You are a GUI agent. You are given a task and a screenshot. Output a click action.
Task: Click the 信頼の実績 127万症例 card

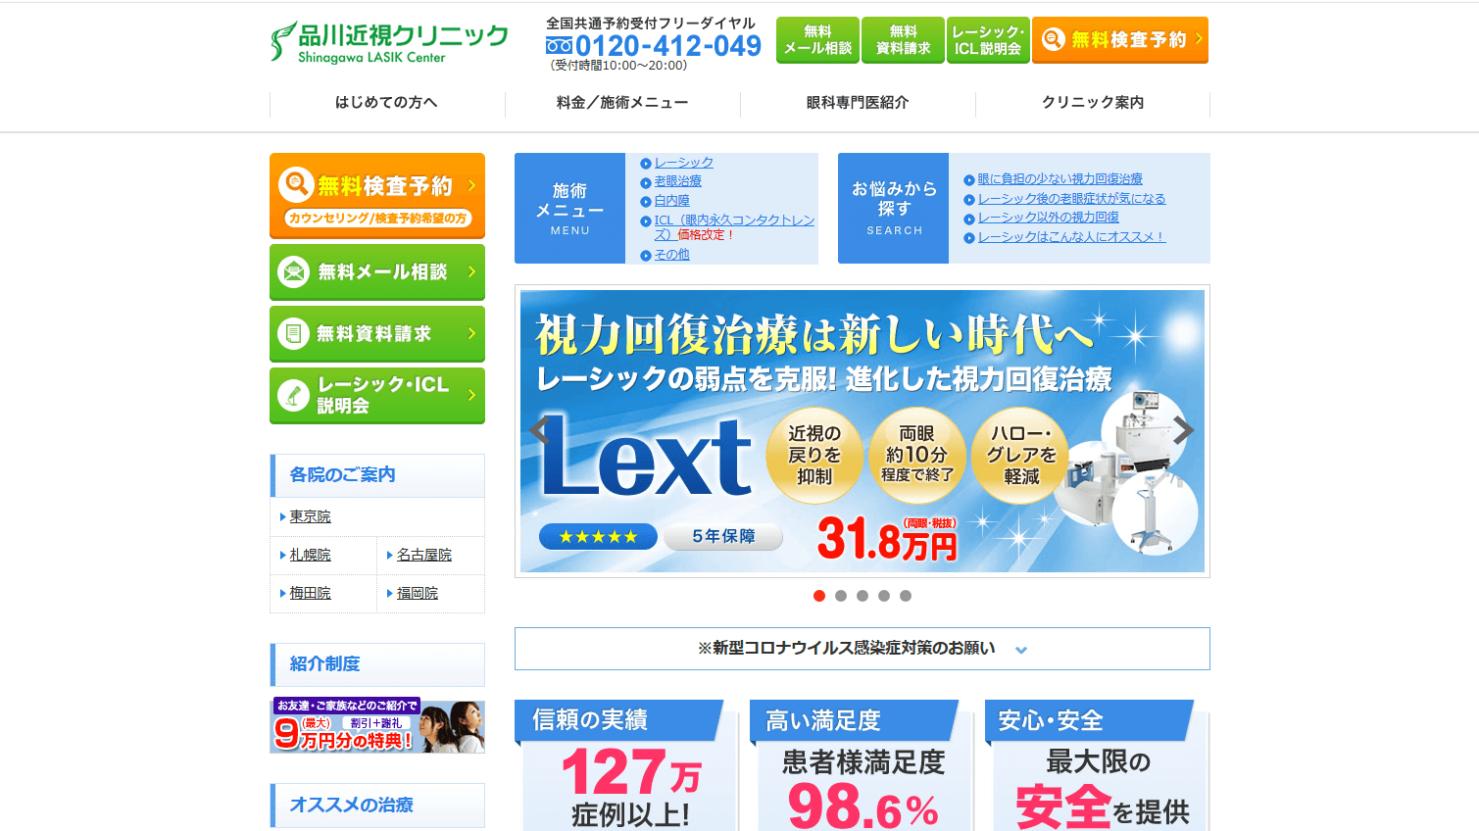click(x=627, y=765)
